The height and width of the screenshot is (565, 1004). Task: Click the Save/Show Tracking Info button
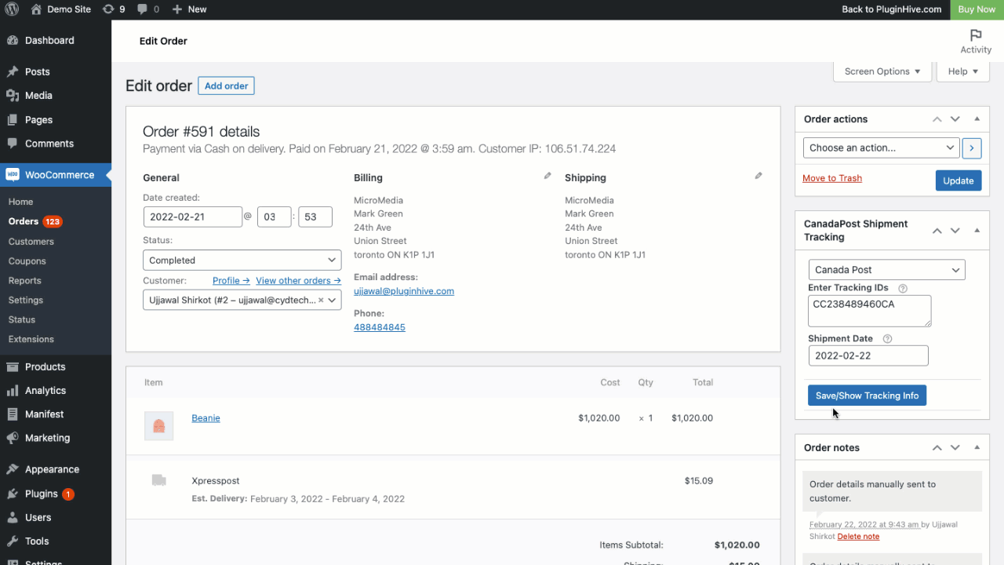point(867,395)
